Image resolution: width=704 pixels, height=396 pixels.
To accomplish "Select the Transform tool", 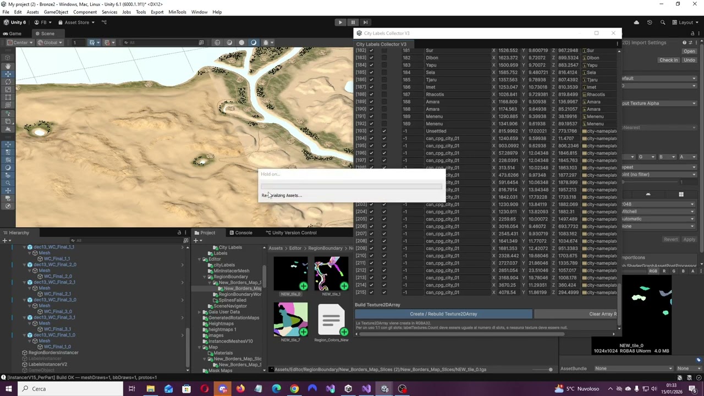I will coord(8,105).
